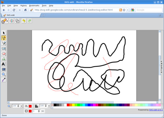Image resolution: width=164 pixels, height=118 pixels.
Task: Open the SVG-edit main menu button
Action: (5, 21)
